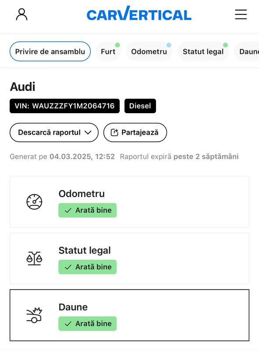Click the share icon in Partajează
259x351 pixels.
114,133
